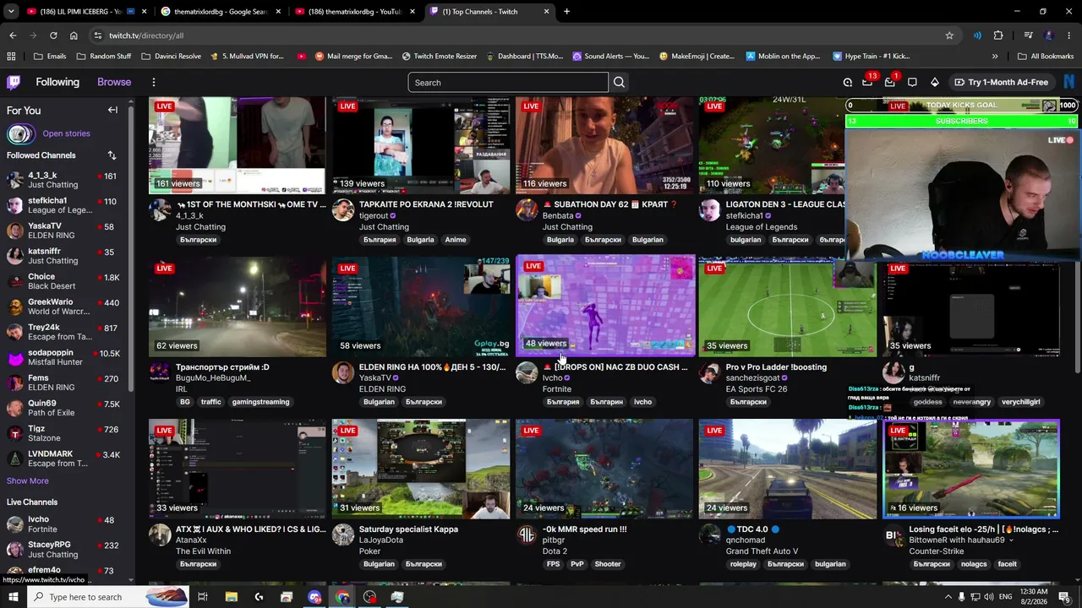This screenshot has height=608, width=1082.
Task: Click the browser home button
Action: coord(74,35)
